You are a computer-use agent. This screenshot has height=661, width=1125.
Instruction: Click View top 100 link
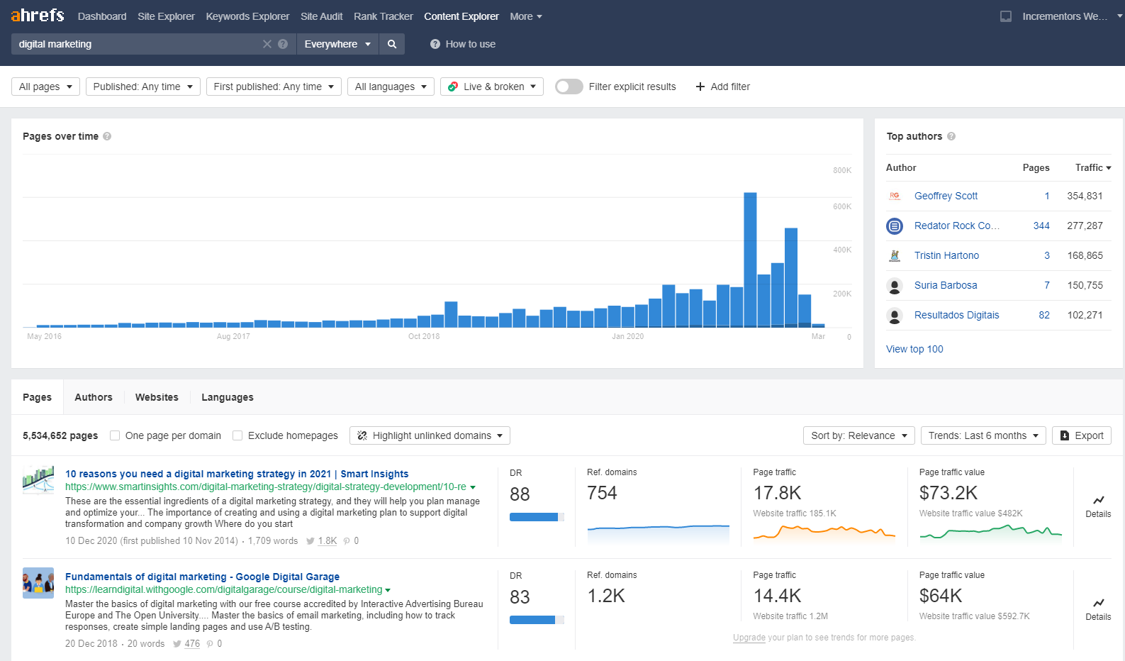(914, 349)
